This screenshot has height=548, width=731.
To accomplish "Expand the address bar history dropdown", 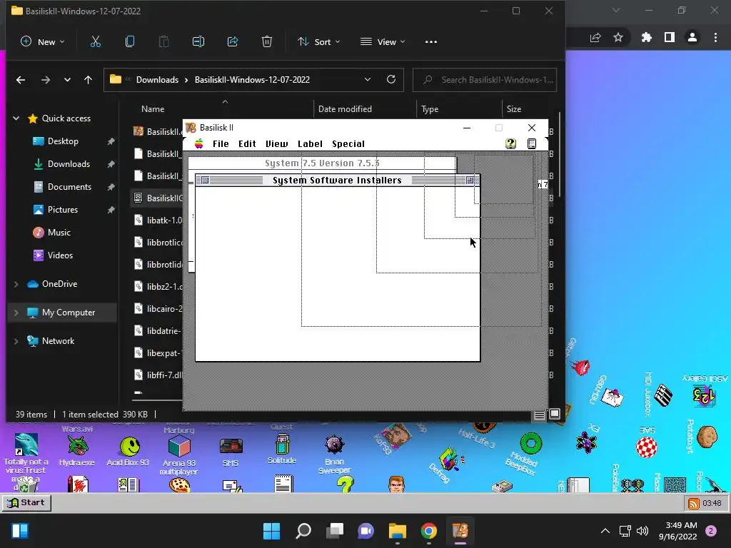I will click(x=368, y=79).
